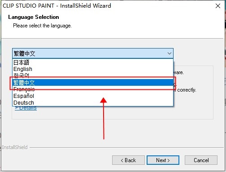Continue installation with the Next button
226x172 pixels.
point(163,160)
